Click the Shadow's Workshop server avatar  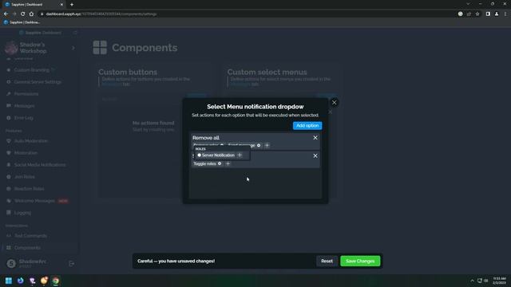click(11, 48)
